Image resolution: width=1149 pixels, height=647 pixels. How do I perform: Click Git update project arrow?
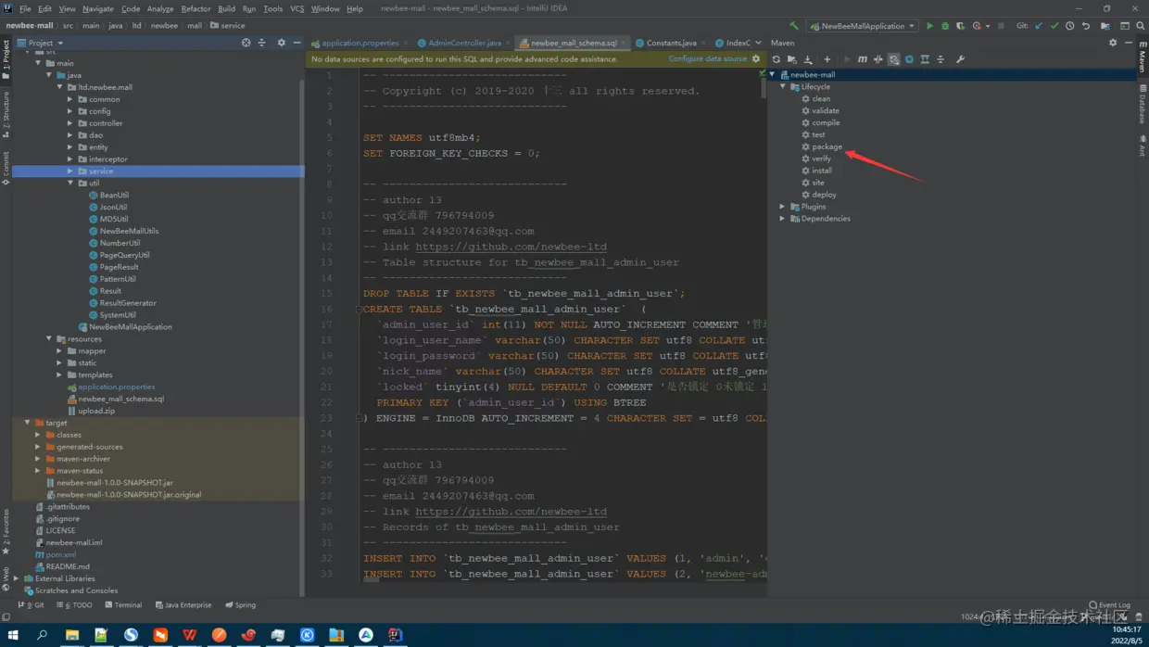point(1038,26)
